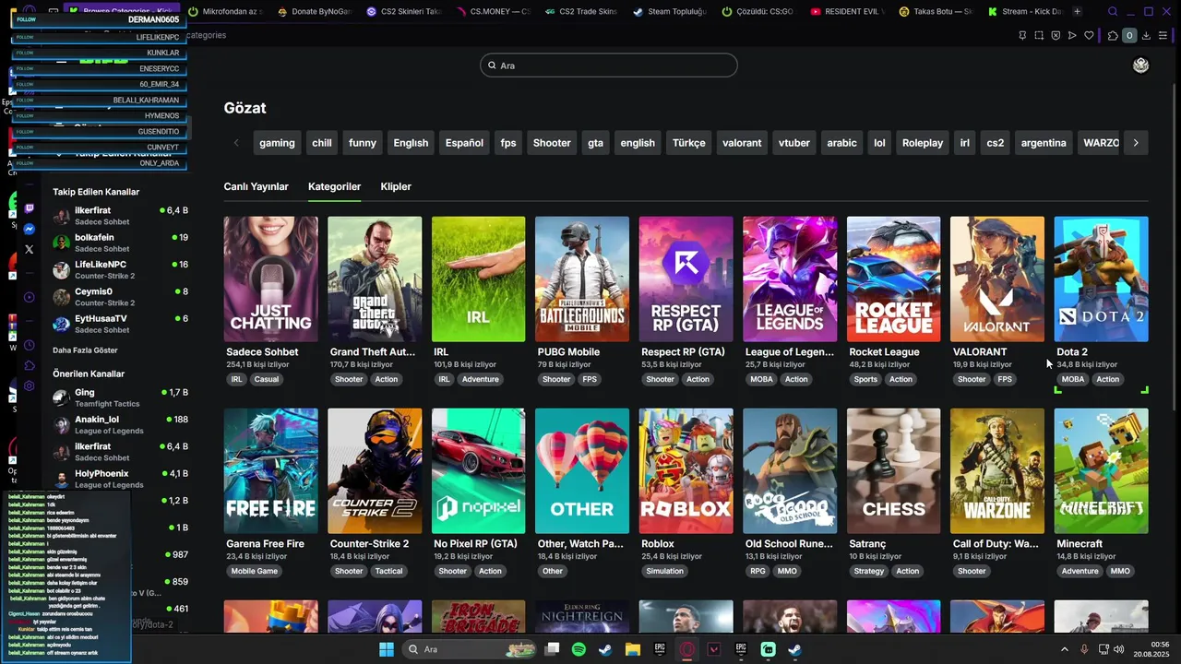This screenshot has height=664, width=1181.
Task: Open bolkafein followed channel
Action: [120, 243]
